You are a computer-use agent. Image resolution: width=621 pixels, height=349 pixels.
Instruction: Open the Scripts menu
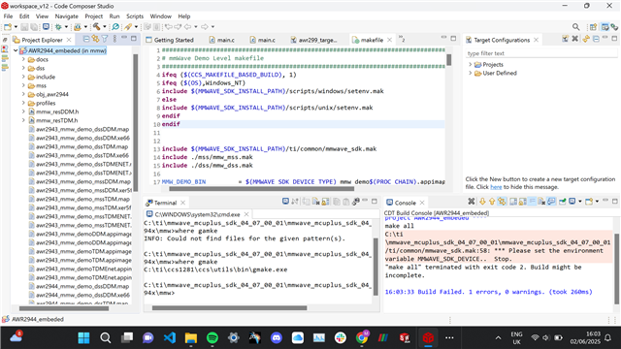coord(135,16)
